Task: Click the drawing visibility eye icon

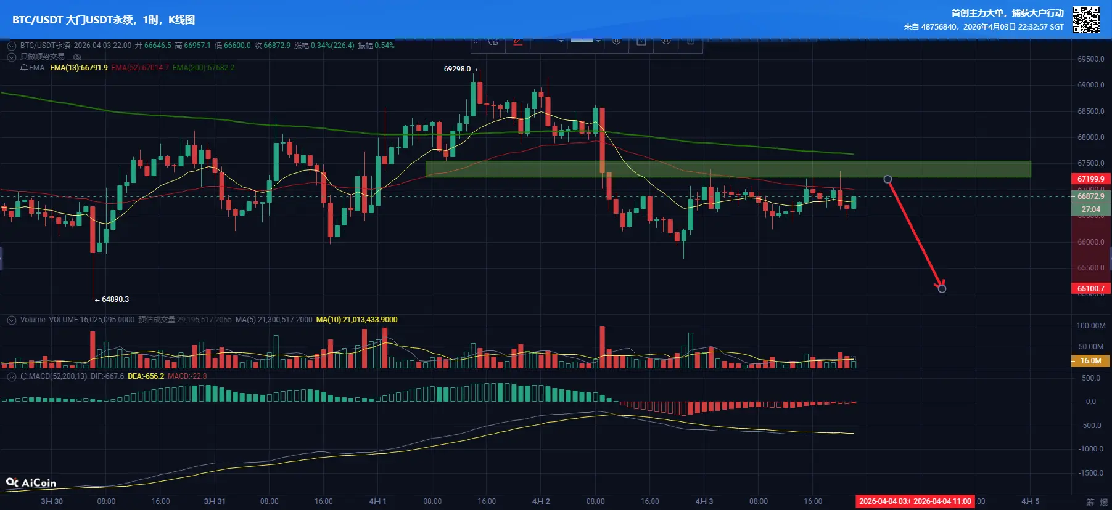Action: [x=665, y=41]
